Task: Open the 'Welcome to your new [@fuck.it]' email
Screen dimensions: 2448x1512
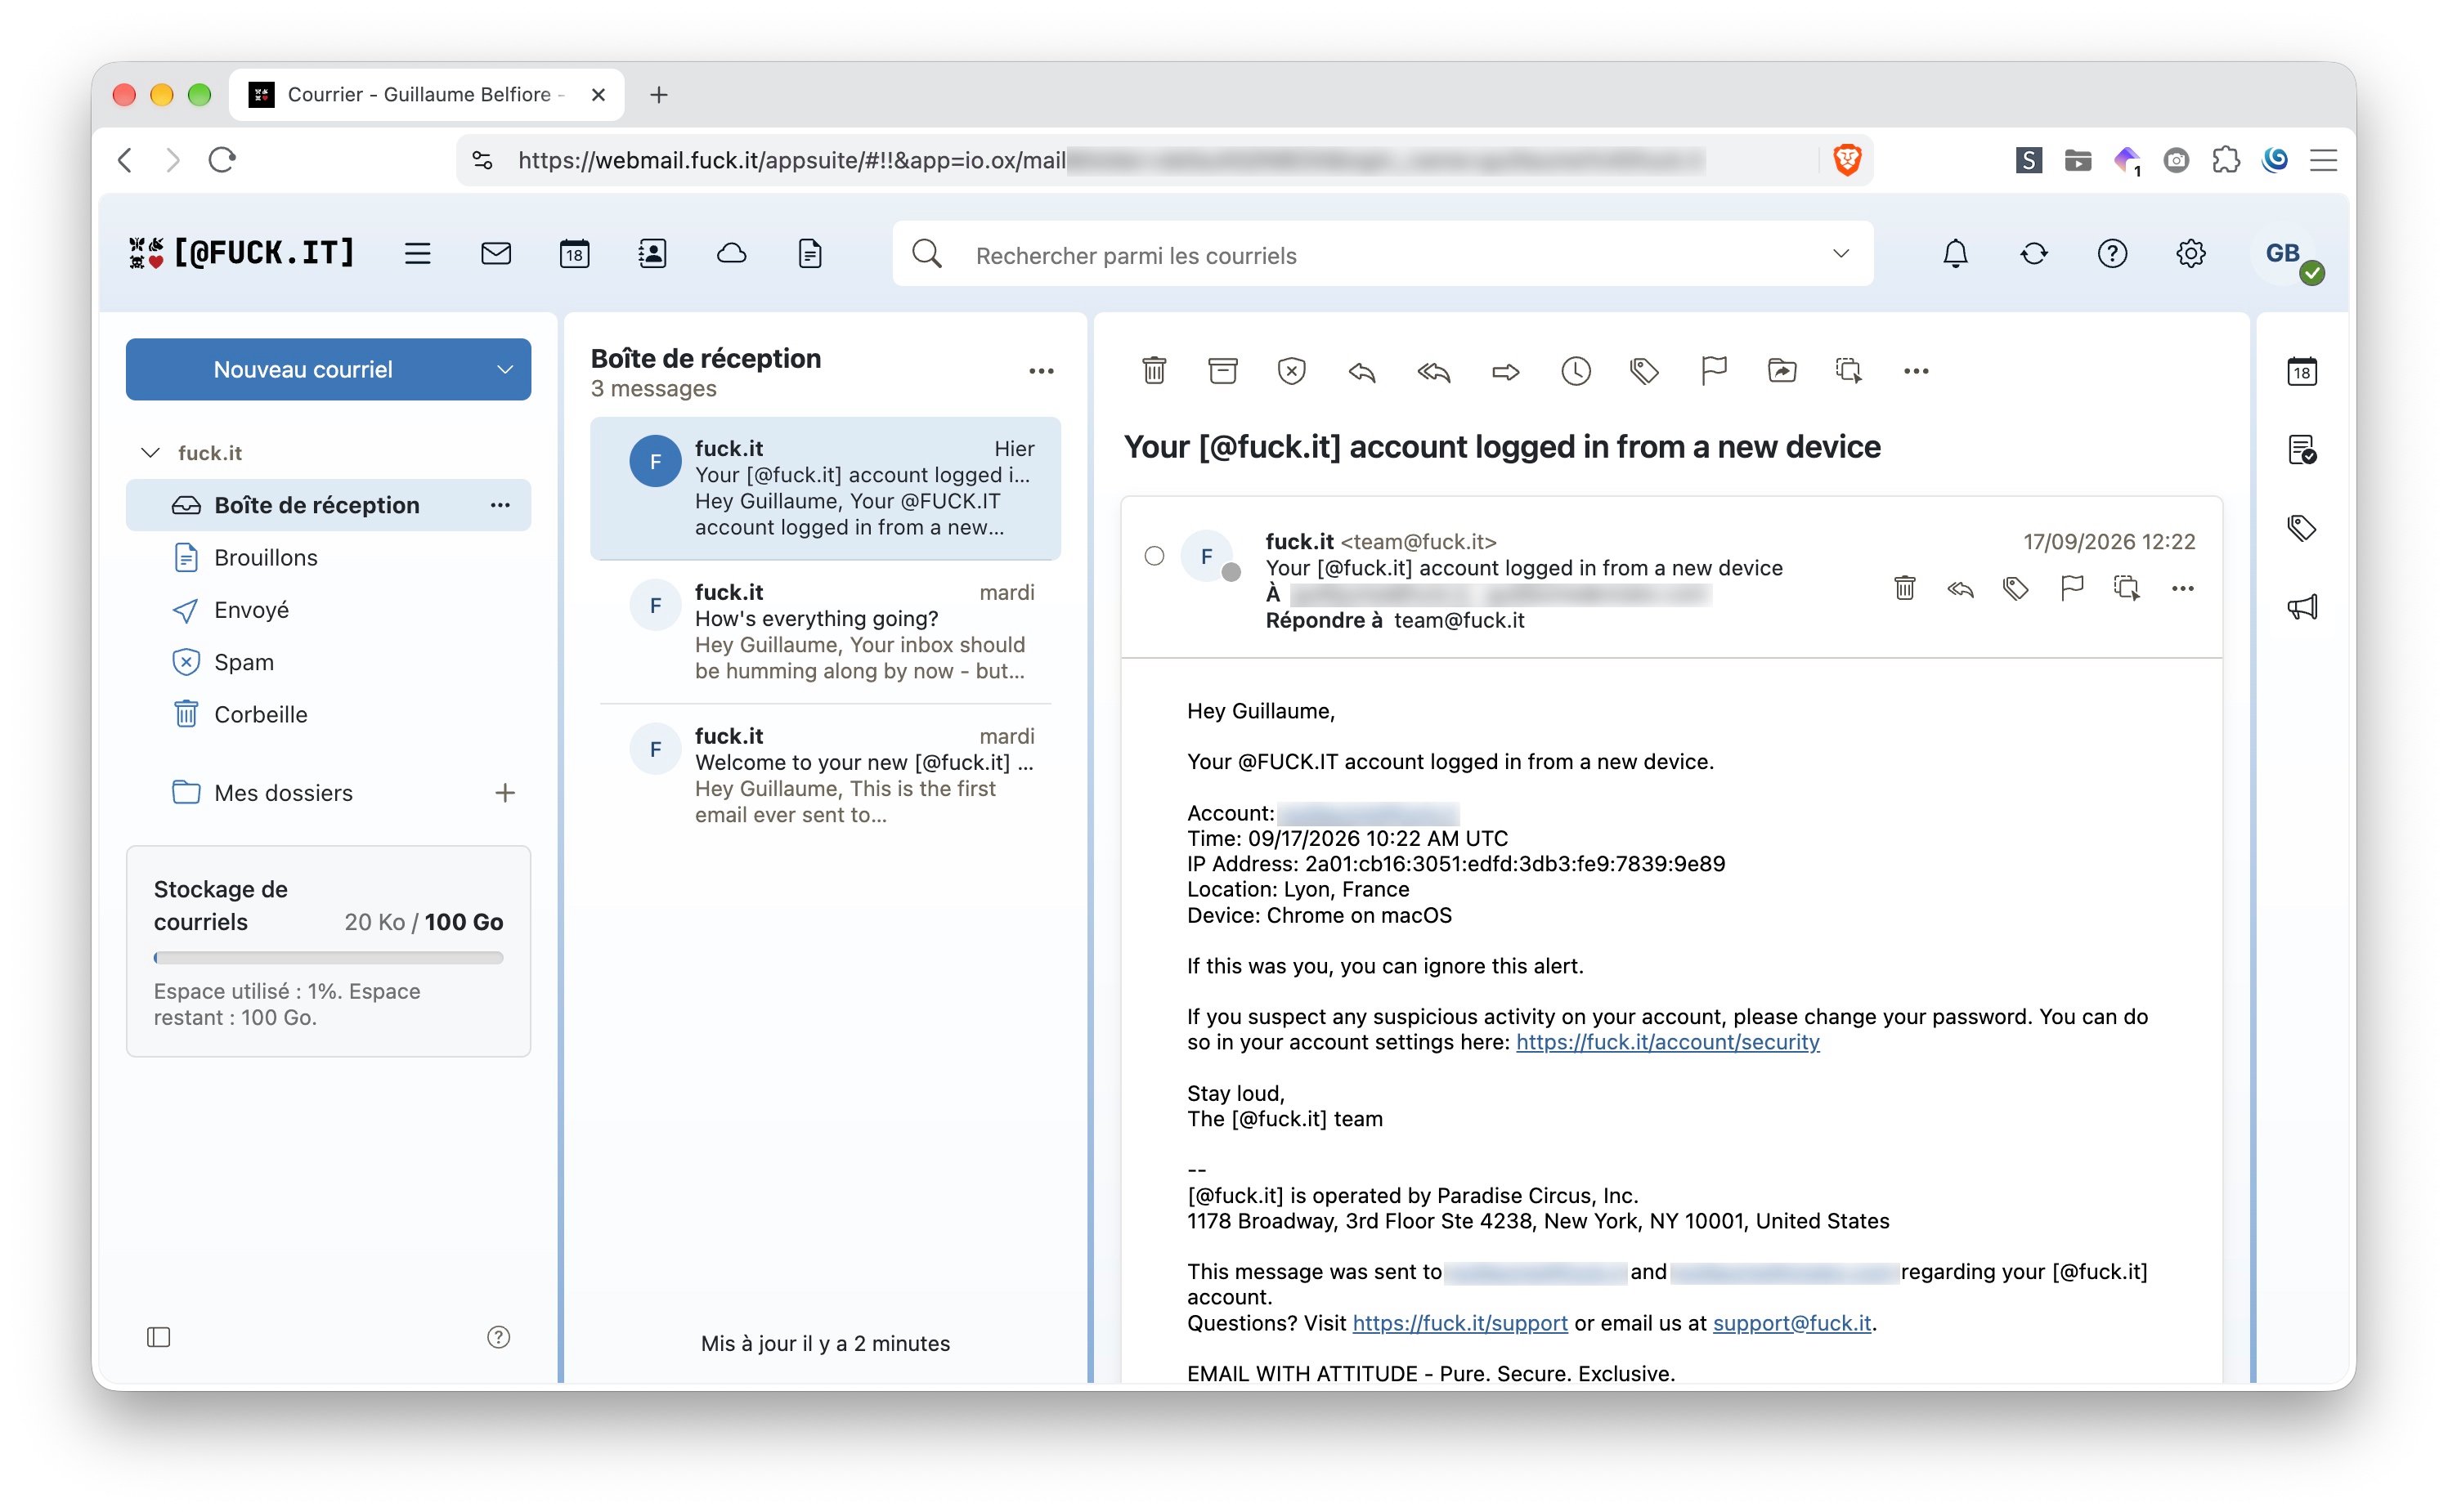Action: (825, 775)
